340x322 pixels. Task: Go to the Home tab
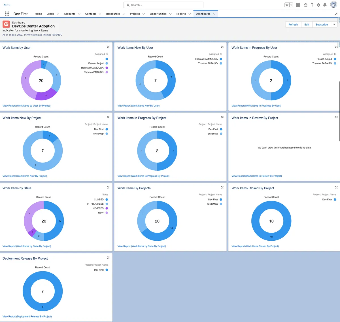click(38, 14)
